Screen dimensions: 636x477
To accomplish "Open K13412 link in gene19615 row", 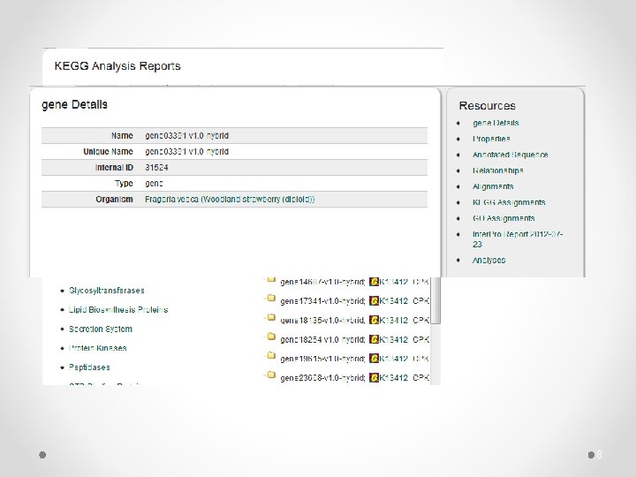I will (393, 359).
